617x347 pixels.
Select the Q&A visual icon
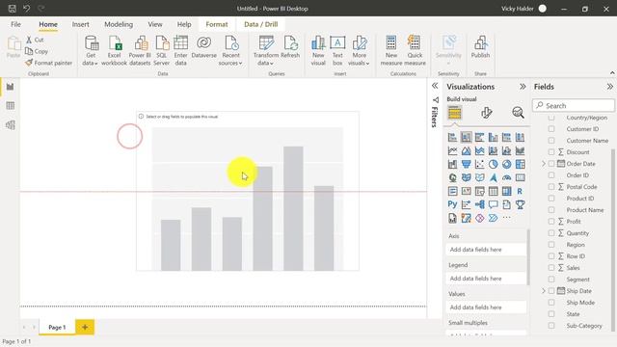tap(493, 204)
